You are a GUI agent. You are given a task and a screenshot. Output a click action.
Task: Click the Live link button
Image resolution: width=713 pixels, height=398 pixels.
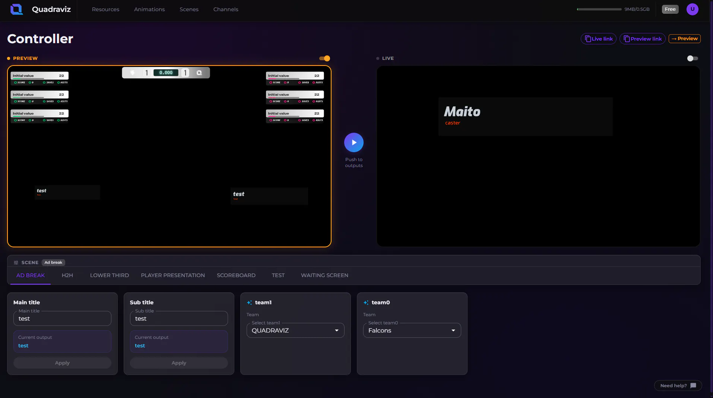tap(598, 39)
